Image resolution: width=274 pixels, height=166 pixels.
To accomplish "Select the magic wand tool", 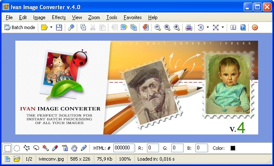I will 45,148.
